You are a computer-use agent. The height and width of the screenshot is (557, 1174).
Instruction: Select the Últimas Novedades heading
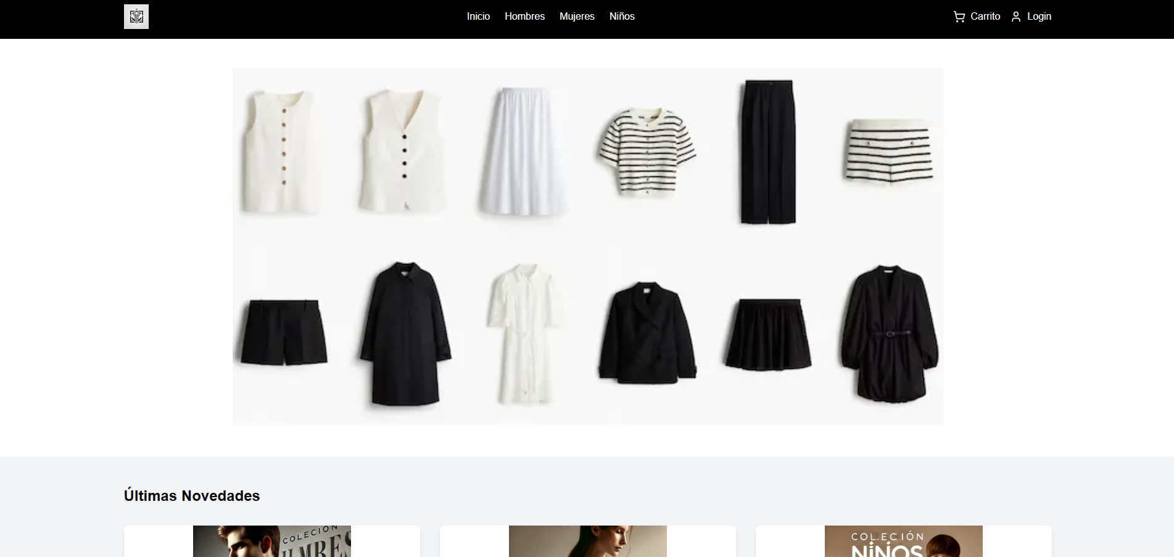[192, 495]
